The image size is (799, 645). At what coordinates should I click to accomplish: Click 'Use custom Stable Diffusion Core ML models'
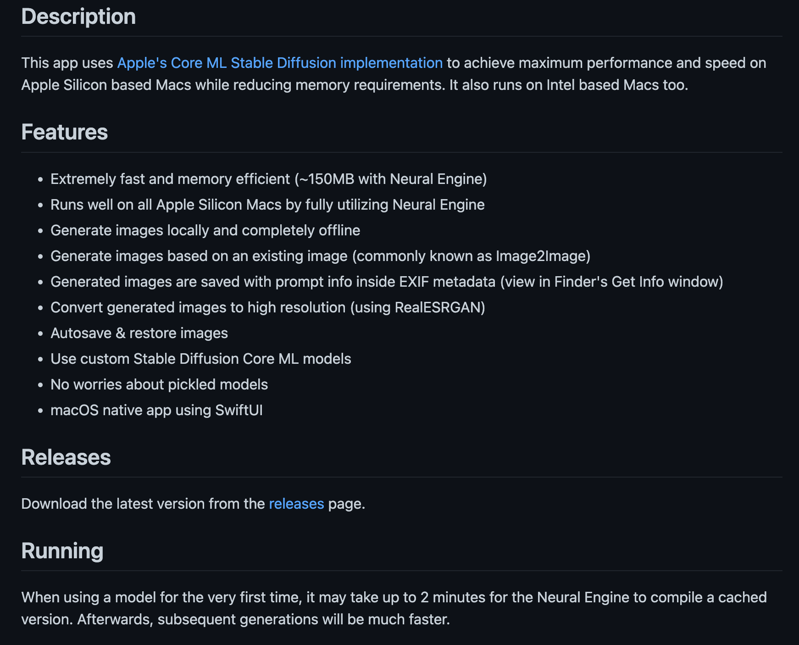[200, 359]
